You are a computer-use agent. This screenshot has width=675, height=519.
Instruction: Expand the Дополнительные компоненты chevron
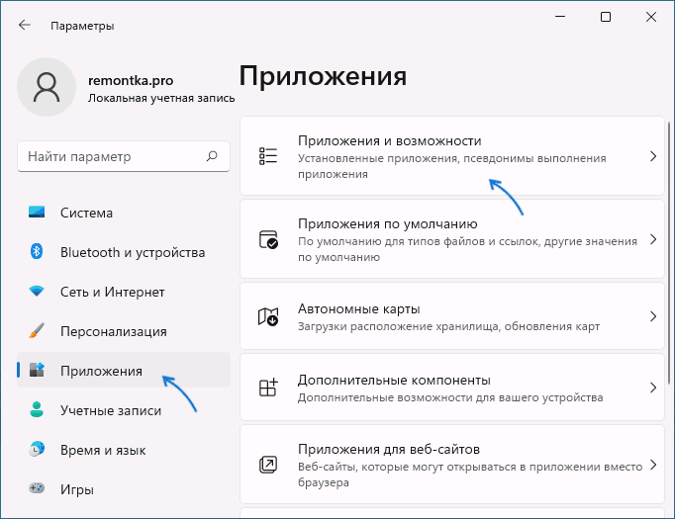[x=653, y=388]
